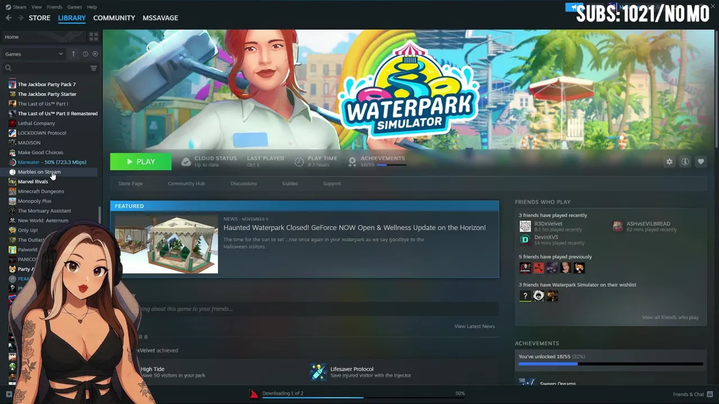Viewport: 719px width, 404px height.
Task: Expand the Games category dropdown
Action: pyautogui.click(x=34, y=54)
